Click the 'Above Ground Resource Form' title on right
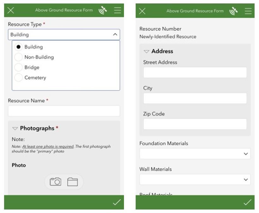 click(x=195, y=11)
